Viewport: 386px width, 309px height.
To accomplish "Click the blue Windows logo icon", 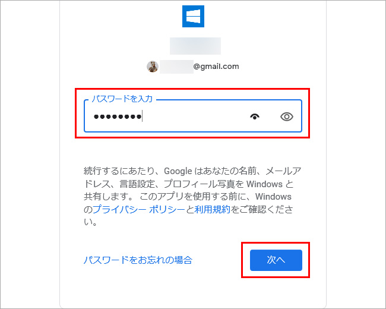I will (x=193, y=16).
